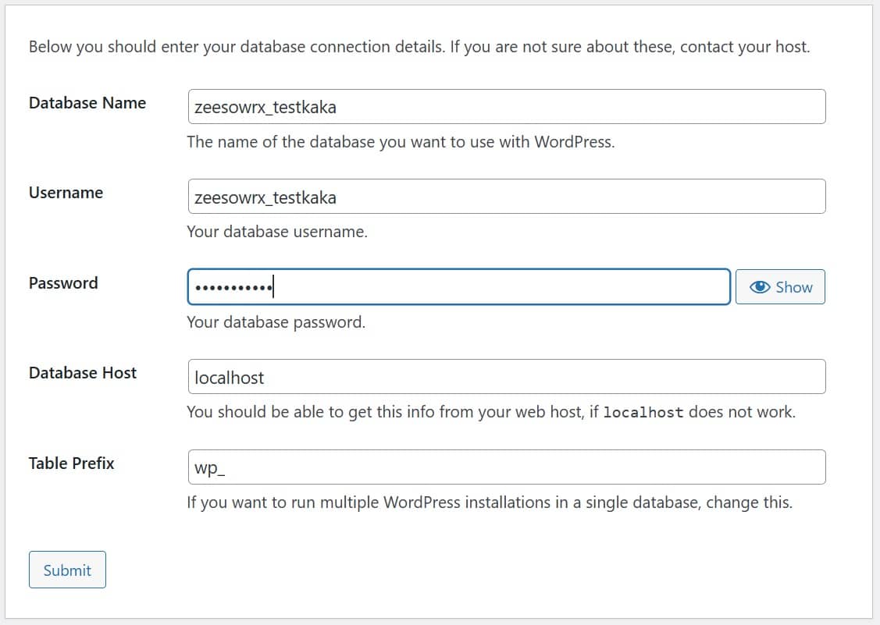Click the Table Prefix field with wp_

(x=507, y=467)
